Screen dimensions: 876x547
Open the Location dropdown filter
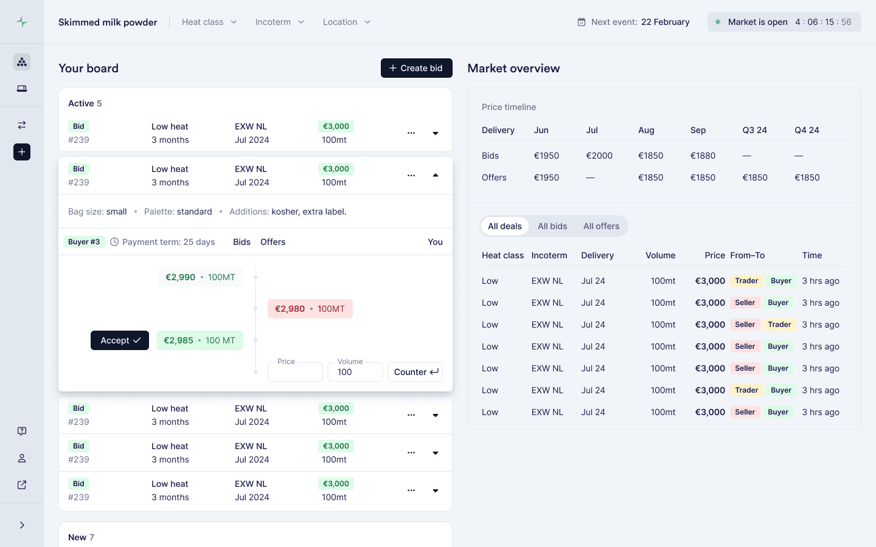click(347, 22)
